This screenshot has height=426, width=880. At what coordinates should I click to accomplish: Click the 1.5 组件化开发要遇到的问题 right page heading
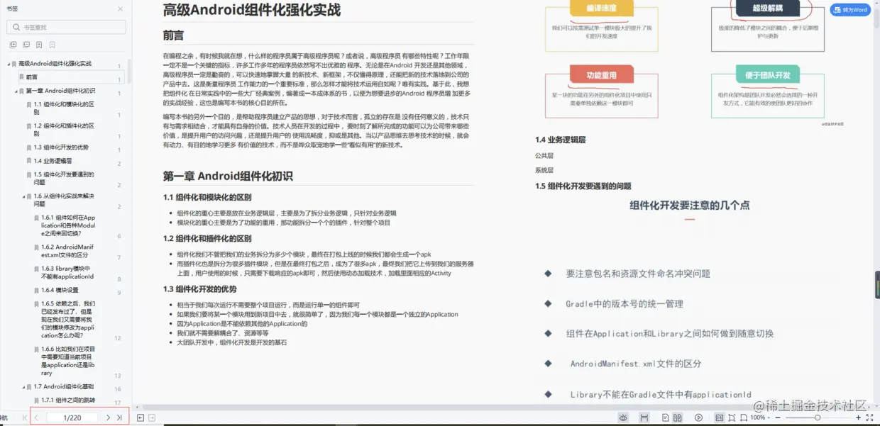(x=583, y=186)
